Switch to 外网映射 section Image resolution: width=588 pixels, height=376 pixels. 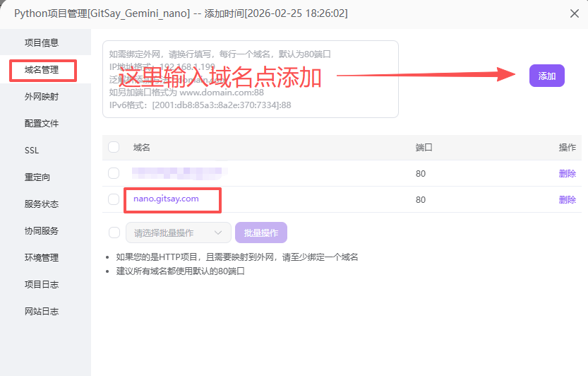coord(42,97)
